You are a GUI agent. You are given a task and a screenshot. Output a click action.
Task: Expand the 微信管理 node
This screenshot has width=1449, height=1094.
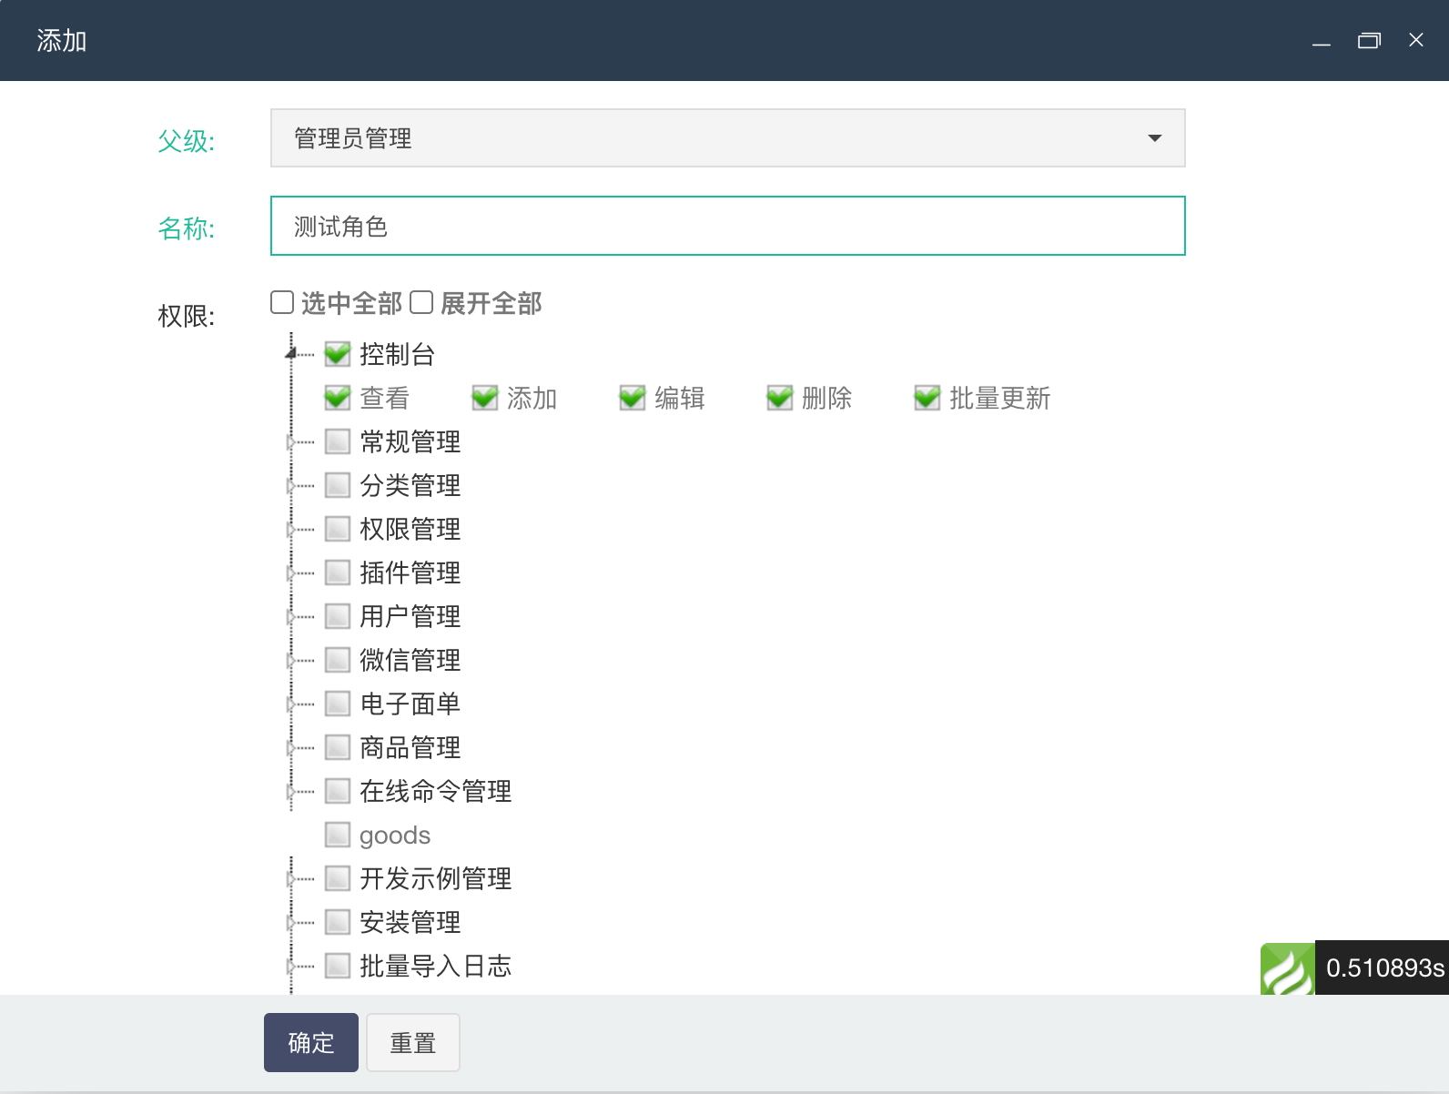click(290, 661)
